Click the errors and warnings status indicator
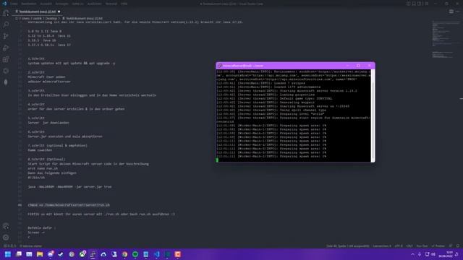 point(10,246)
